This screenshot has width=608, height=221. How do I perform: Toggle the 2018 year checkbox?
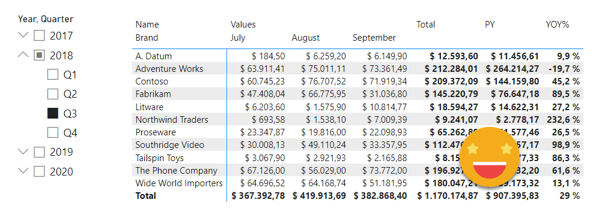click(x=39, y=55)
